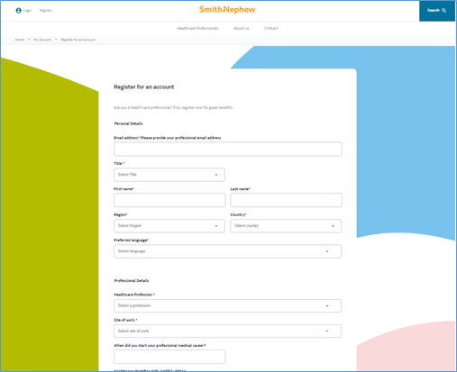Click the Last name input field

[286, 200]
